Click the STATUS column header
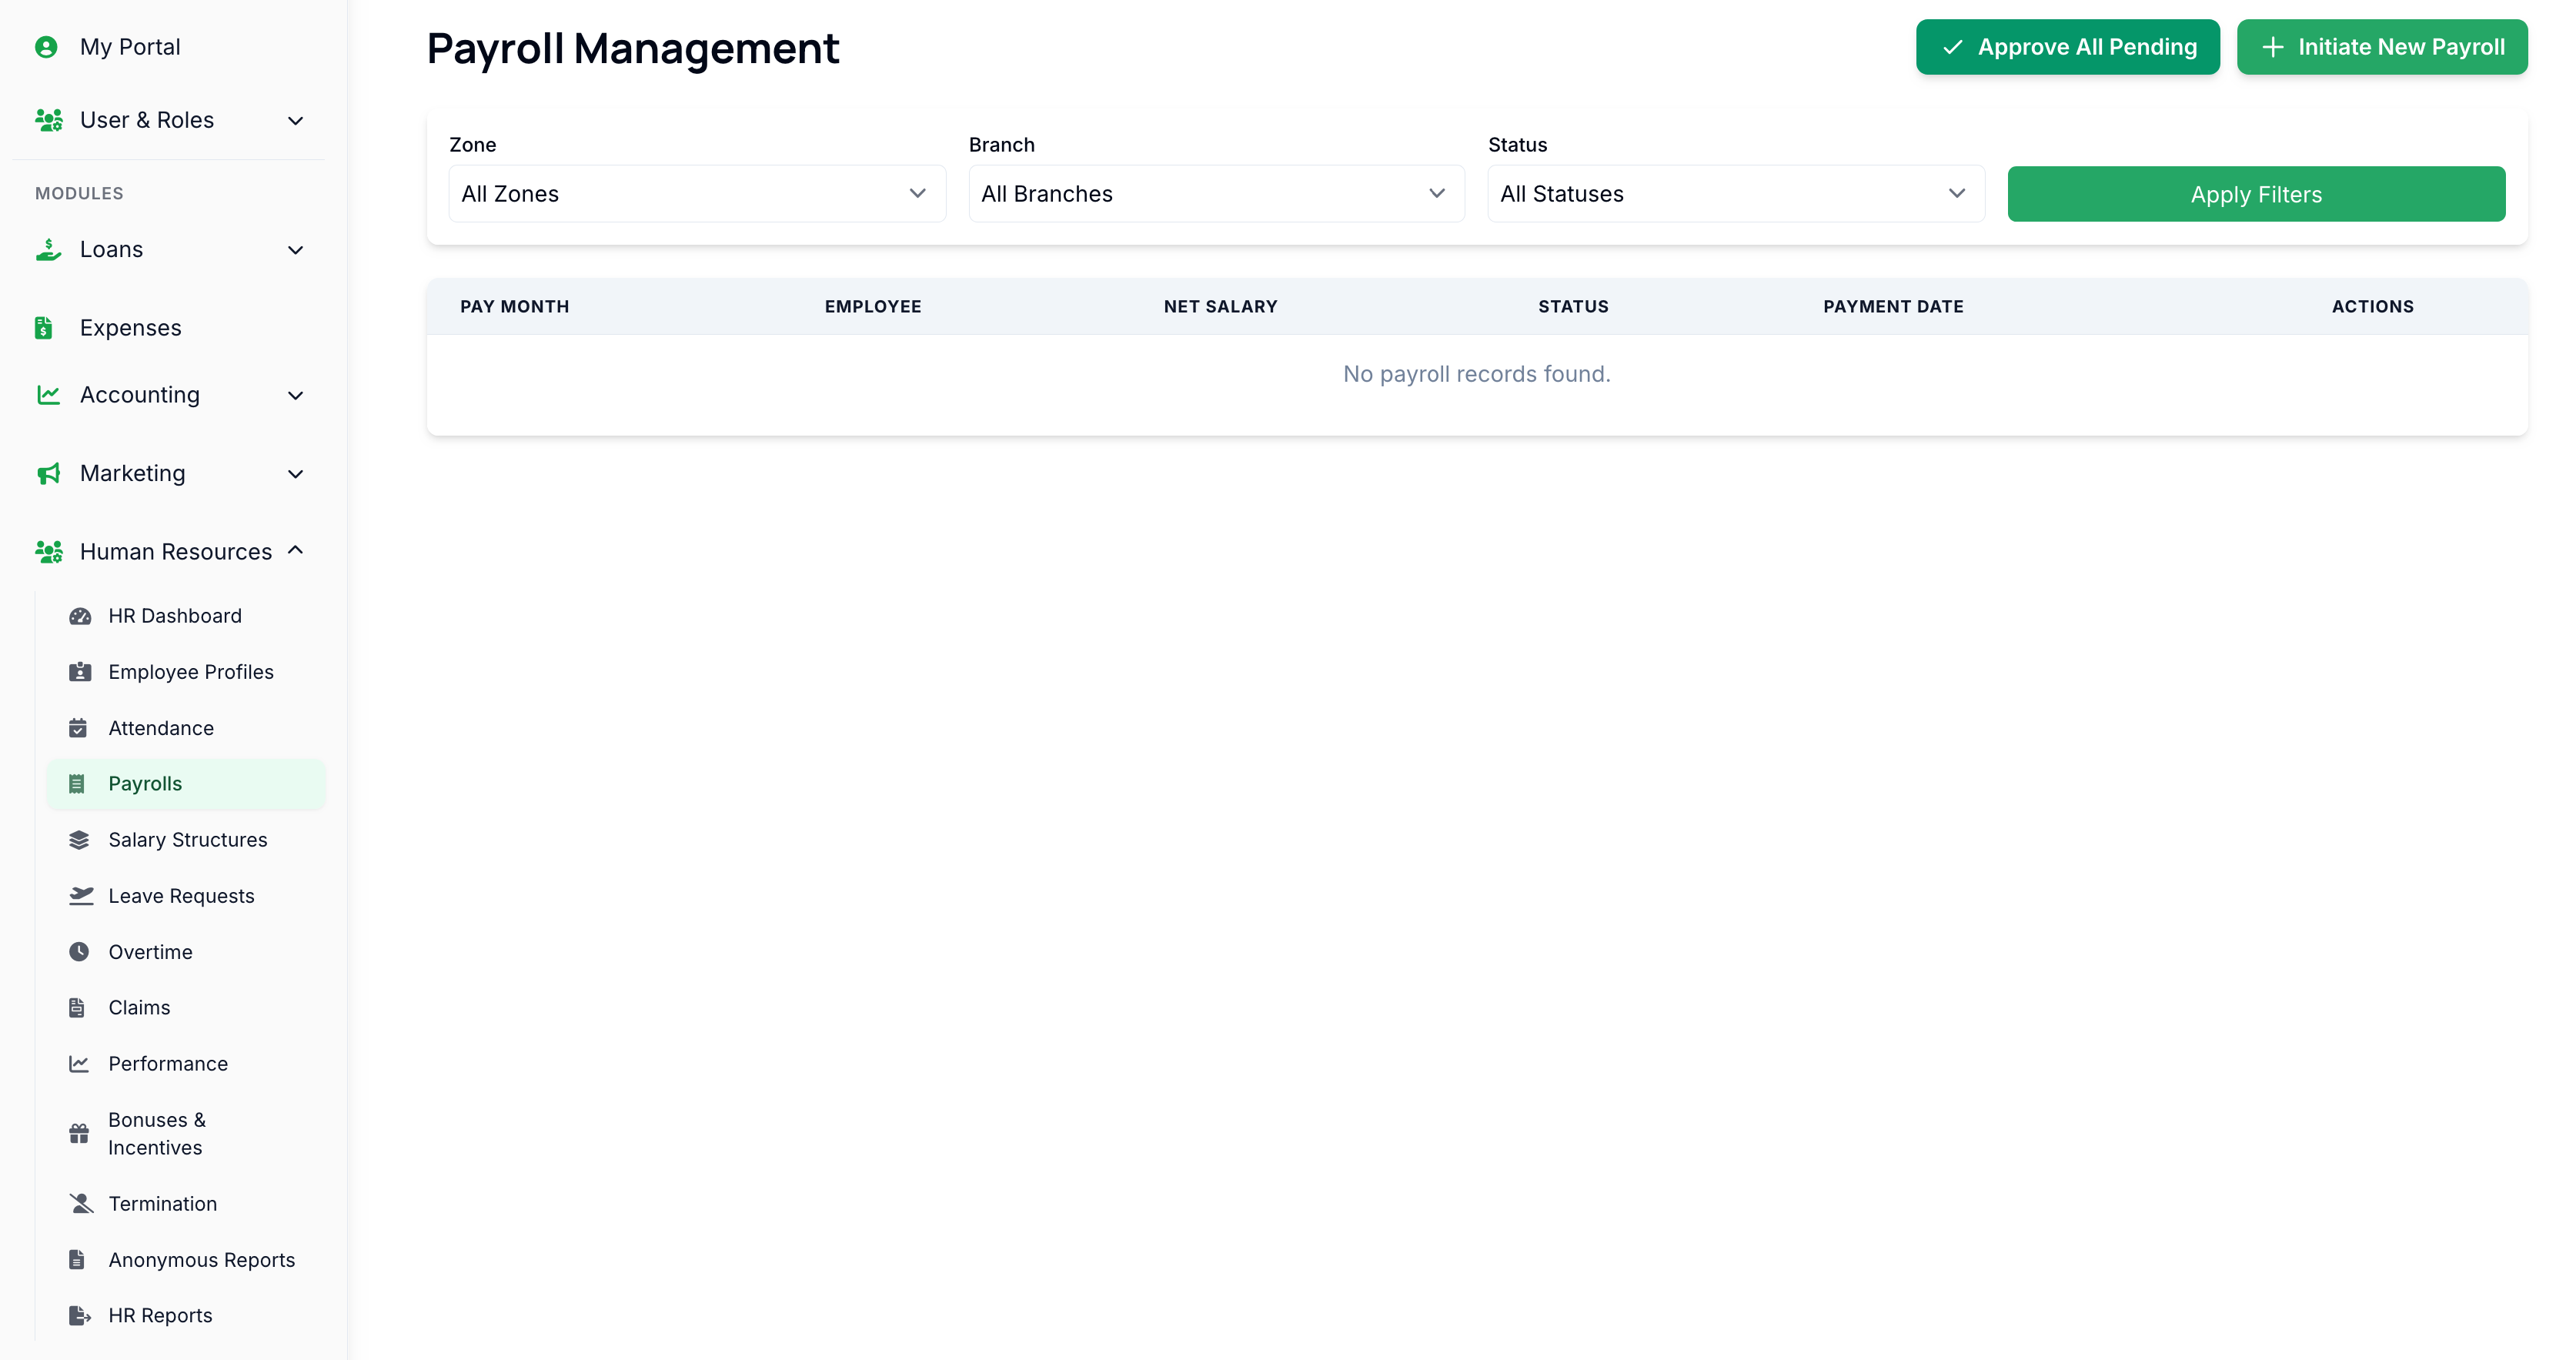2576x1360 pixels. 1573,307
